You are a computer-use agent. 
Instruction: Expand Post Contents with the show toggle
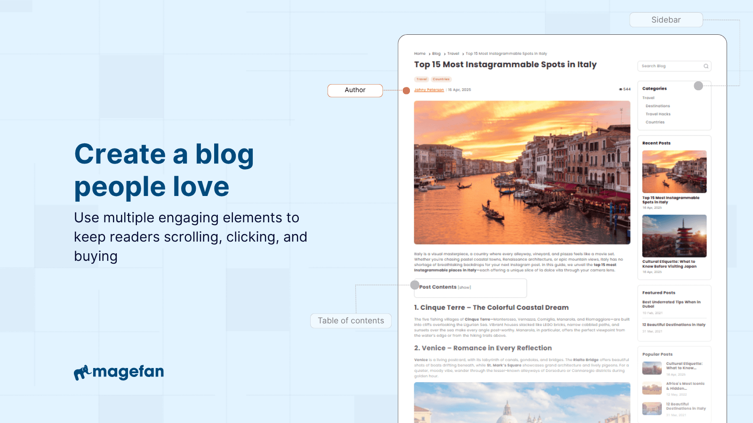[x=465, y=288]
